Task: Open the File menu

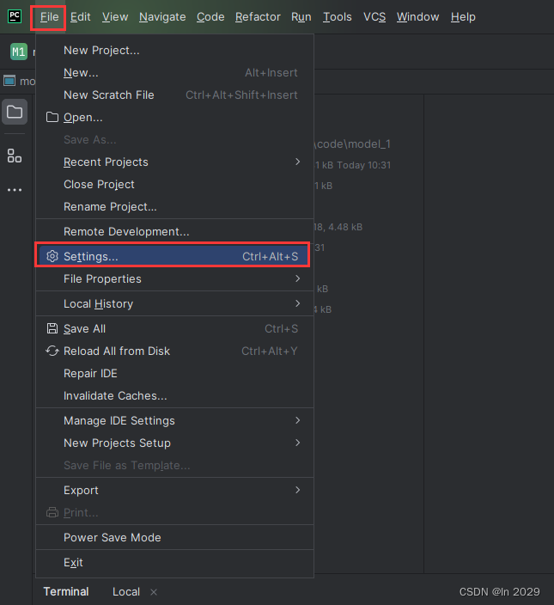Action: tap(49, 17)
